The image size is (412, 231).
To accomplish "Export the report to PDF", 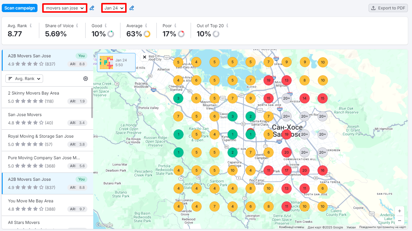I will [388, 8].
